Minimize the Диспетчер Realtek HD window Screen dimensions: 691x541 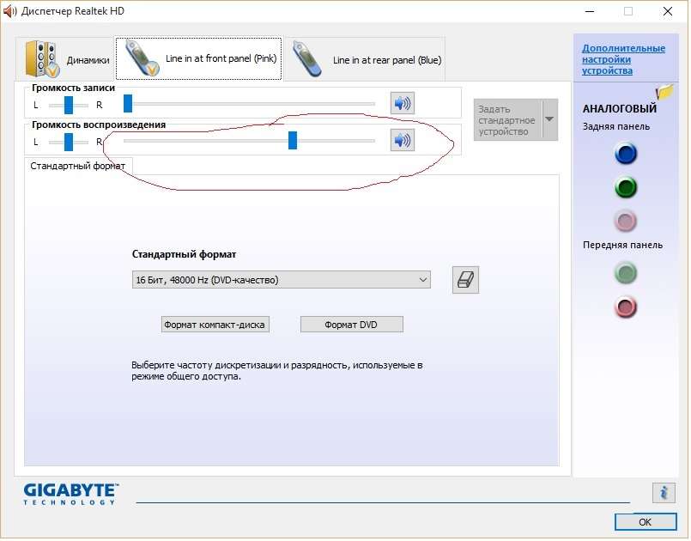pyautogui.click(x=590, y=11)
